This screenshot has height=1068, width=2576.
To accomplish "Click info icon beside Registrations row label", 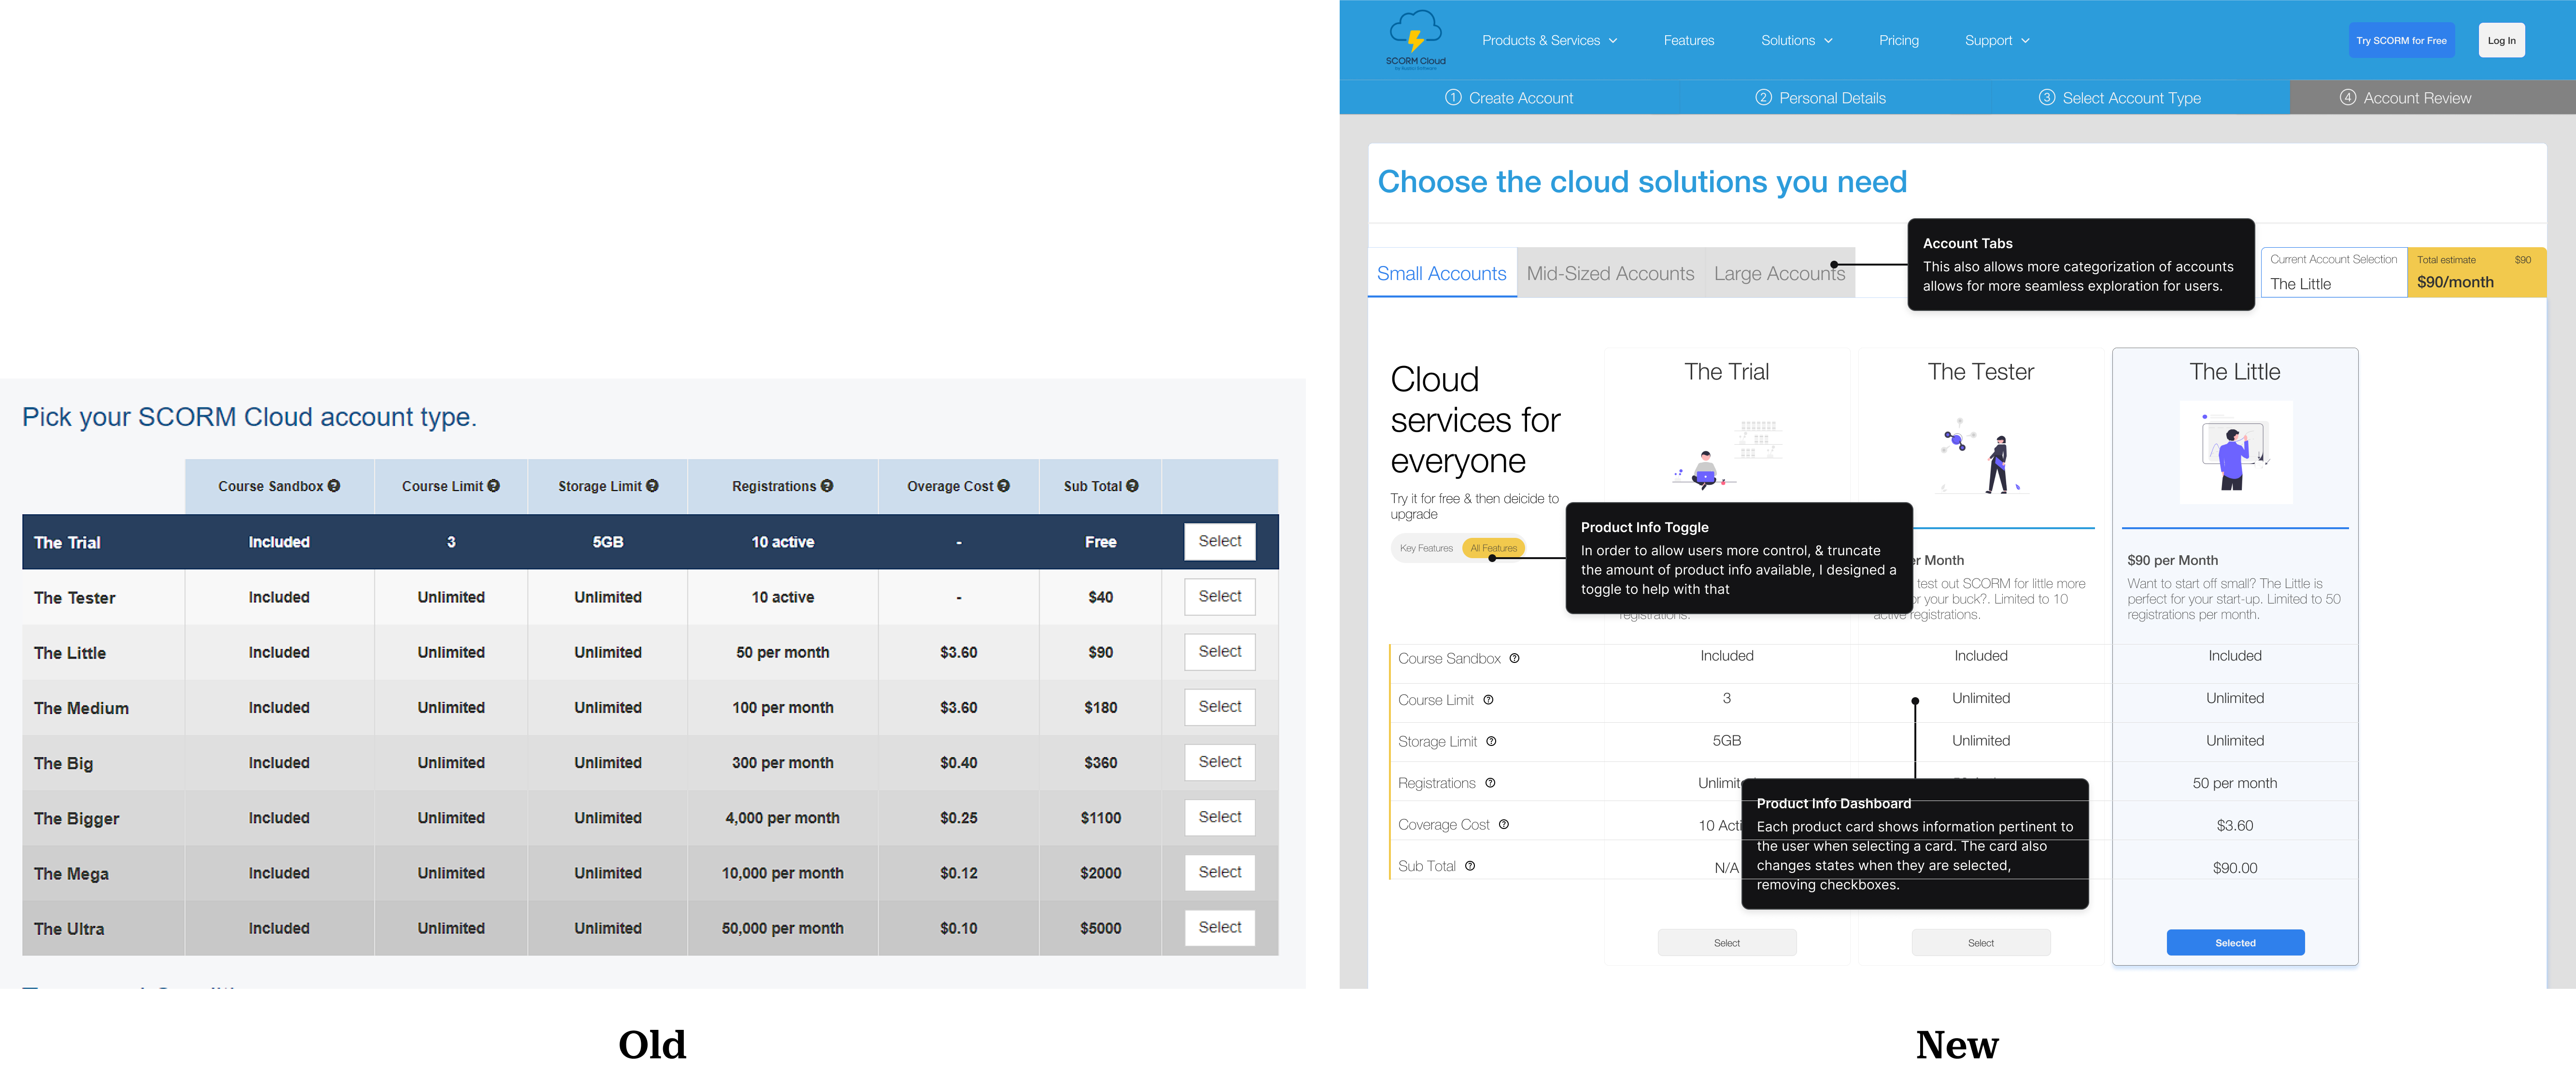I will [x=1490, y=783].
